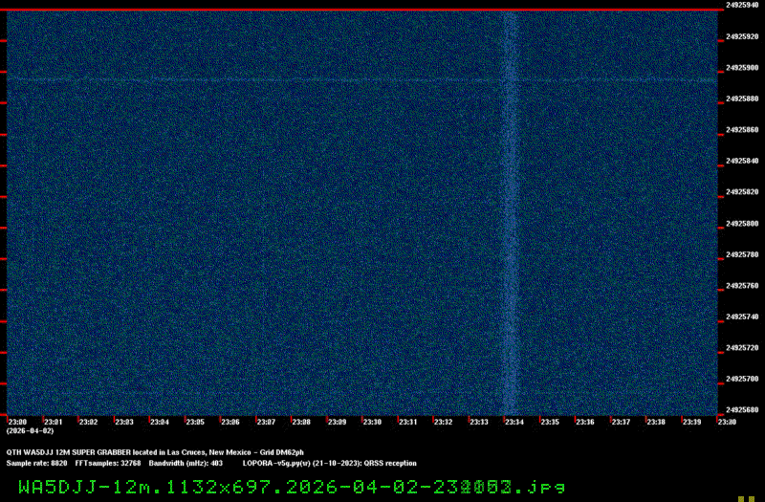Select the 24925800 frequency axis label
This screenshot has width=765, height=502.
click(742, 224)
